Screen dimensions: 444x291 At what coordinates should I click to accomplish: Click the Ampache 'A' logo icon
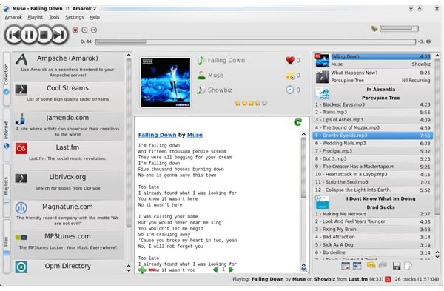[x=21, y=60]
